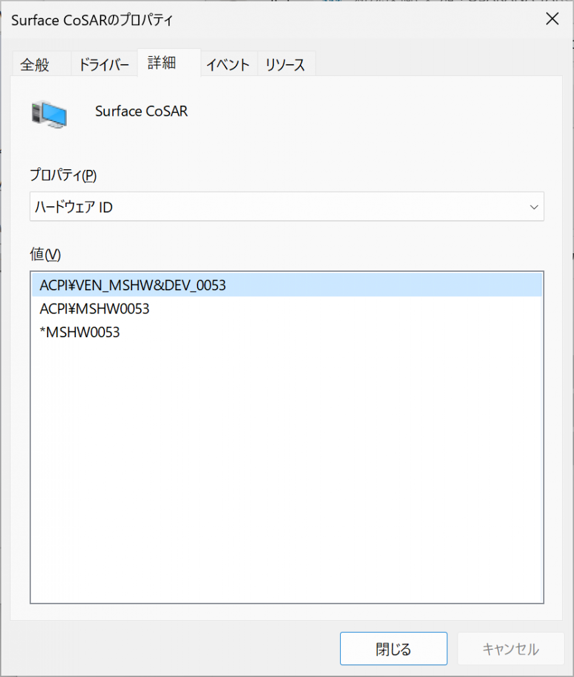The height and width of the screenshot is (677, 574).
Task: Select value ACPI¥VEN_MSHW&DEV_0053
Action: (287, 285)
